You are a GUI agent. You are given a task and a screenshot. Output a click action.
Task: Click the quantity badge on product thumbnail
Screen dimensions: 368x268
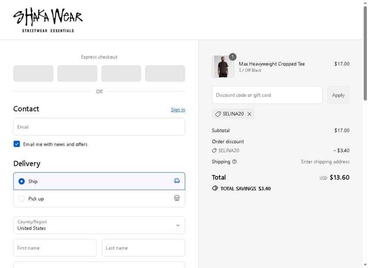pyautogui.click(x=232, y=57)
